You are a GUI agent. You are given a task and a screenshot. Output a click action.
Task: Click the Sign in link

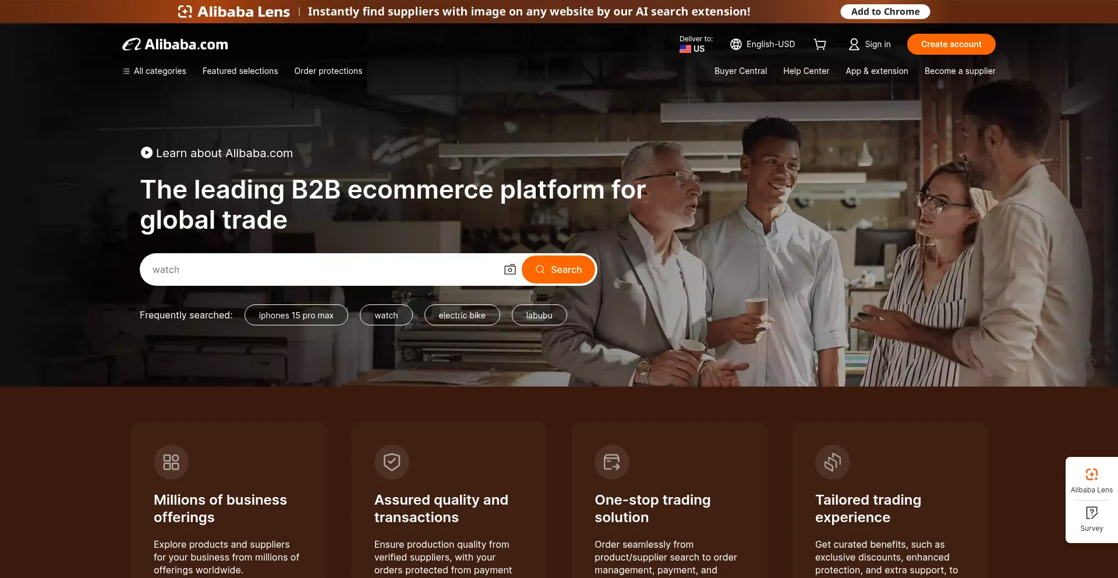tap(878, 44)
